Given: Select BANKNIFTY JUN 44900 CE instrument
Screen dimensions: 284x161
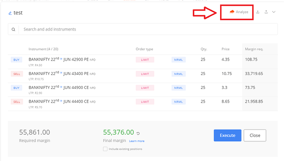Looking at the screenshot, I should [62, 87].
